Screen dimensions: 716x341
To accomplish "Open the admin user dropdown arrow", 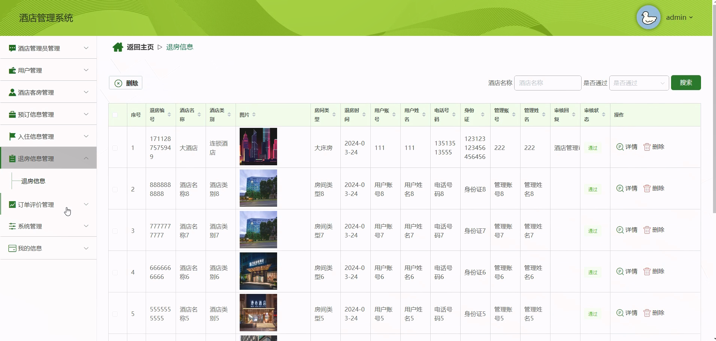I will coord(691,18).
